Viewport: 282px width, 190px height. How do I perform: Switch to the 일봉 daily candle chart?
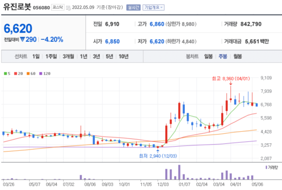[209, 56]
